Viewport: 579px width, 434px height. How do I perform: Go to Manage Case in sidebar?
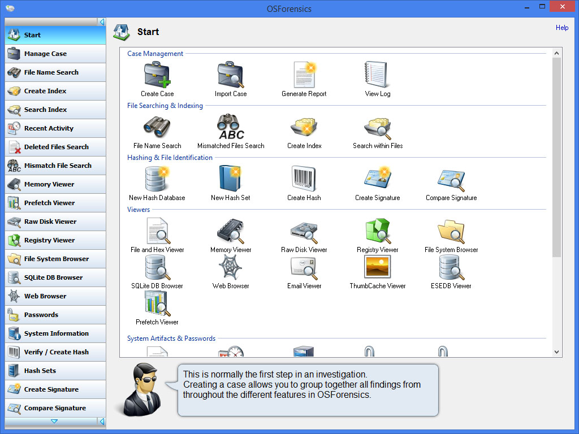coord(55,54)
